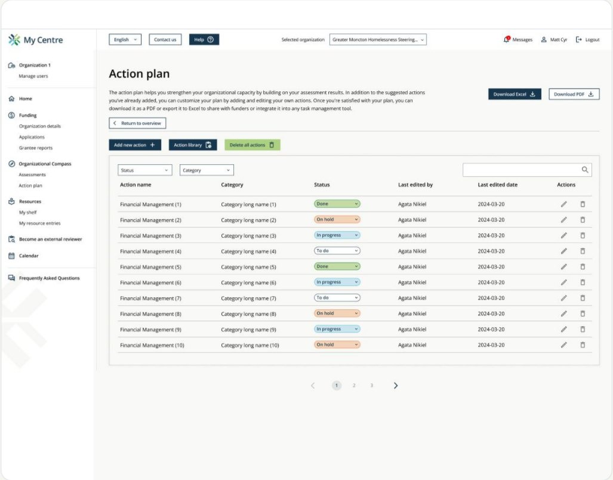Log out of My Centre
The width and height of the screenshot is (613, 480).
[587, 39]
